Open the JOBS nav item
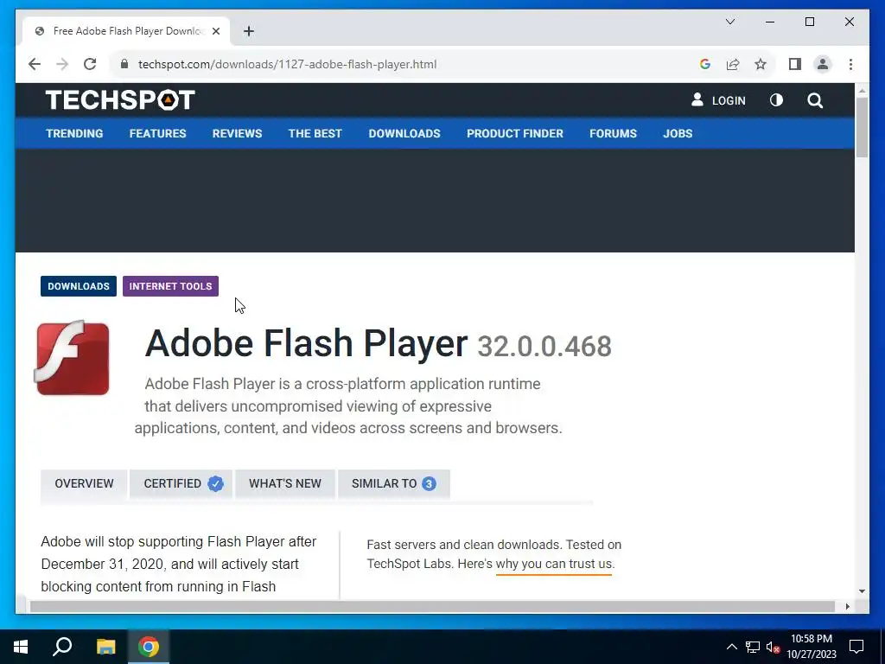This screenshot has height=664, width=885. click(x=678, y=134)
